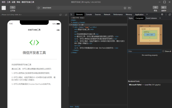Open the 云开发 cloud development icon

point(13,7)
